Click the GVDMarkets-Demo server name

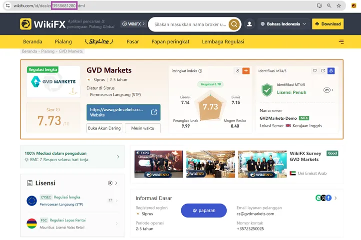click(x=278, y=118)
